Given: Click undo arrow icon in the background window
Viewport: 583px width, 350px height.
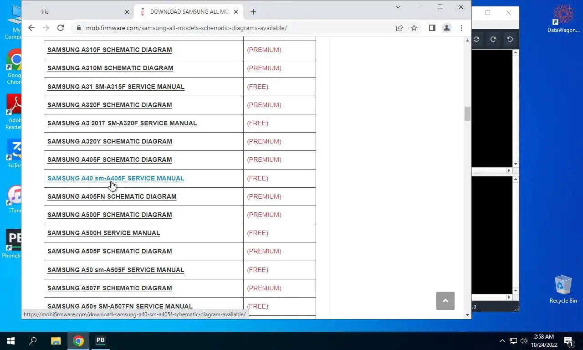Looking at the screenshot, I should [x=510, y=39].
